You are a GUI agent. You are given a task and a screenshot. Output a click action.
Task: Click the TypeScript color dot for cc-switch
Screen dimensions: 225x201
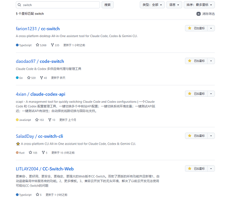[x=17, y=45]
